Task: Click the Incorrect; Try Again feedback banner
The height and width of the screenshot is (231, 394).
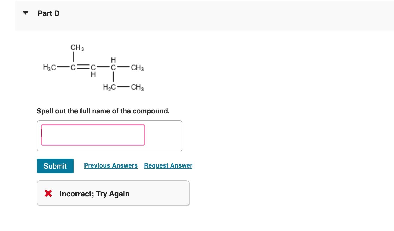Action: click(113, 193)
